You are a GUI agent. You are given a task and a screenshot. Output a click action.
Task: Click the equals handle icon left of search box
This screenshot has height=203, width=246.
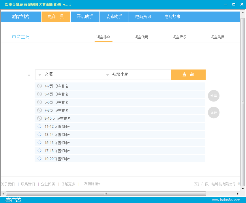coord(29,75)
